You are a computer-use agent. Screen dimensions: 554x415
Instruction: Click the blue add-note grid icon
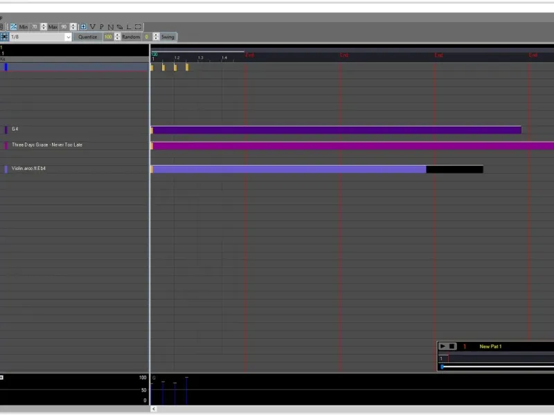pyautogui.click(x=83, y=27)
